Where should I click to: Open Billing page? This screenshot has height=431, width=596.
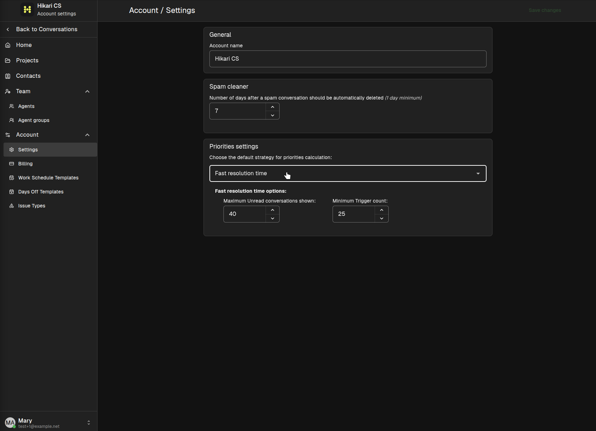50,164
